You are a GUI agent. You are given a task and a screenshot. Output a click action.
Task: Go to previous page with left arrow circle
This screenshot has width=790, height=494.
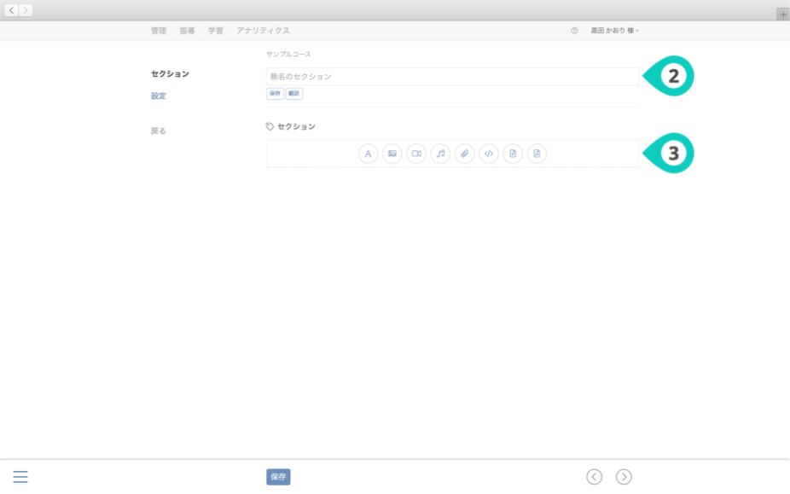click(x=595, y=477)
